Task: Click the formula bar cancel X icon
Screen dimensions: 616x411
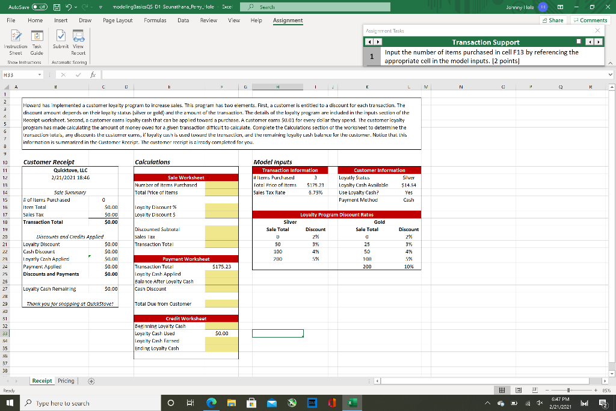Action: pos(63,75)
